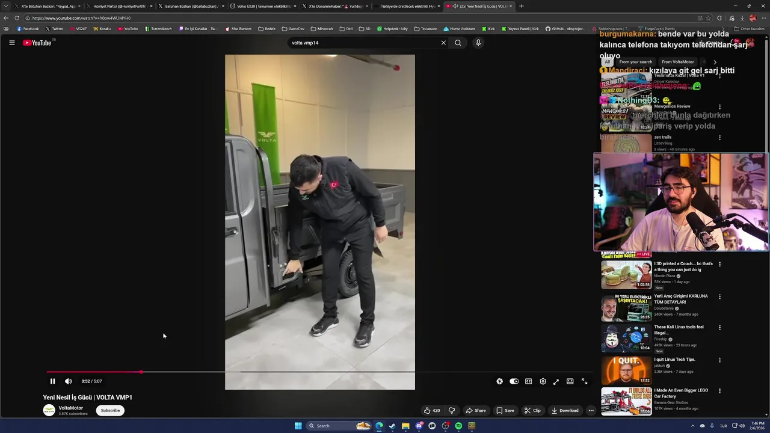Subscribe to the VoltaMotor channel
The image size is (770, 433).
pyautogui.click(x=110, y=410)
